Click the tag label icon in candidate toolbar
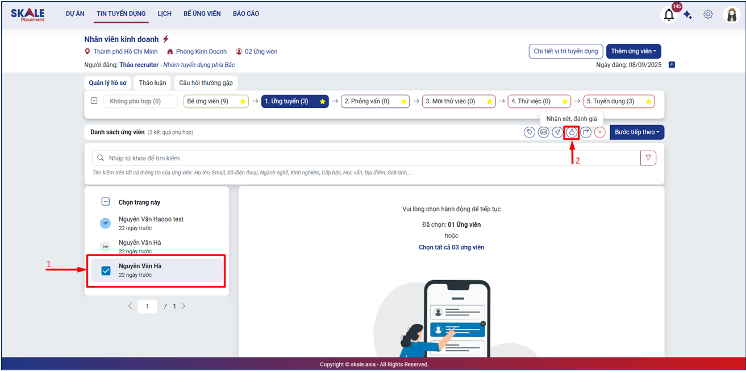 [530, 132]
